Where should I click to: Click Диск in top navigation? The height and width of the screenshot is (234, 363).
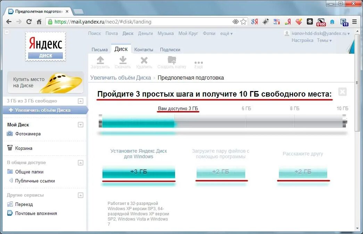128,34
